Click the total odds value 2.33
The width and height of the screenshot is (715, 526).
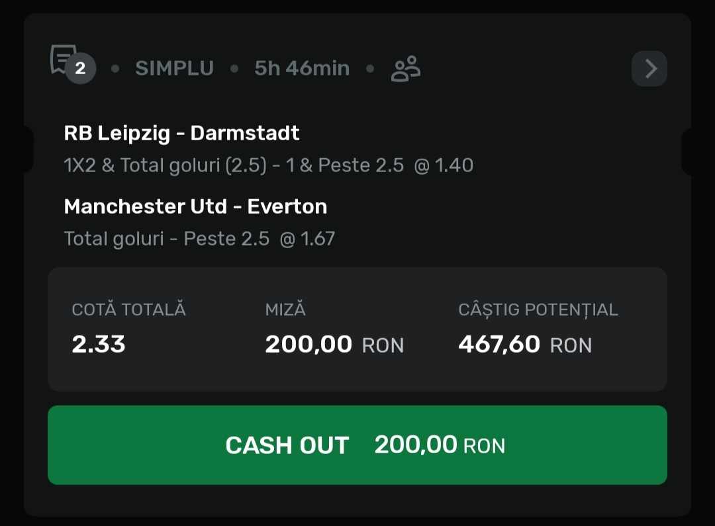[x=99, y=345]
